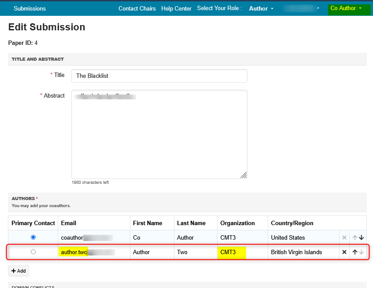Click the greyed X icon on Co Author row

344,237
